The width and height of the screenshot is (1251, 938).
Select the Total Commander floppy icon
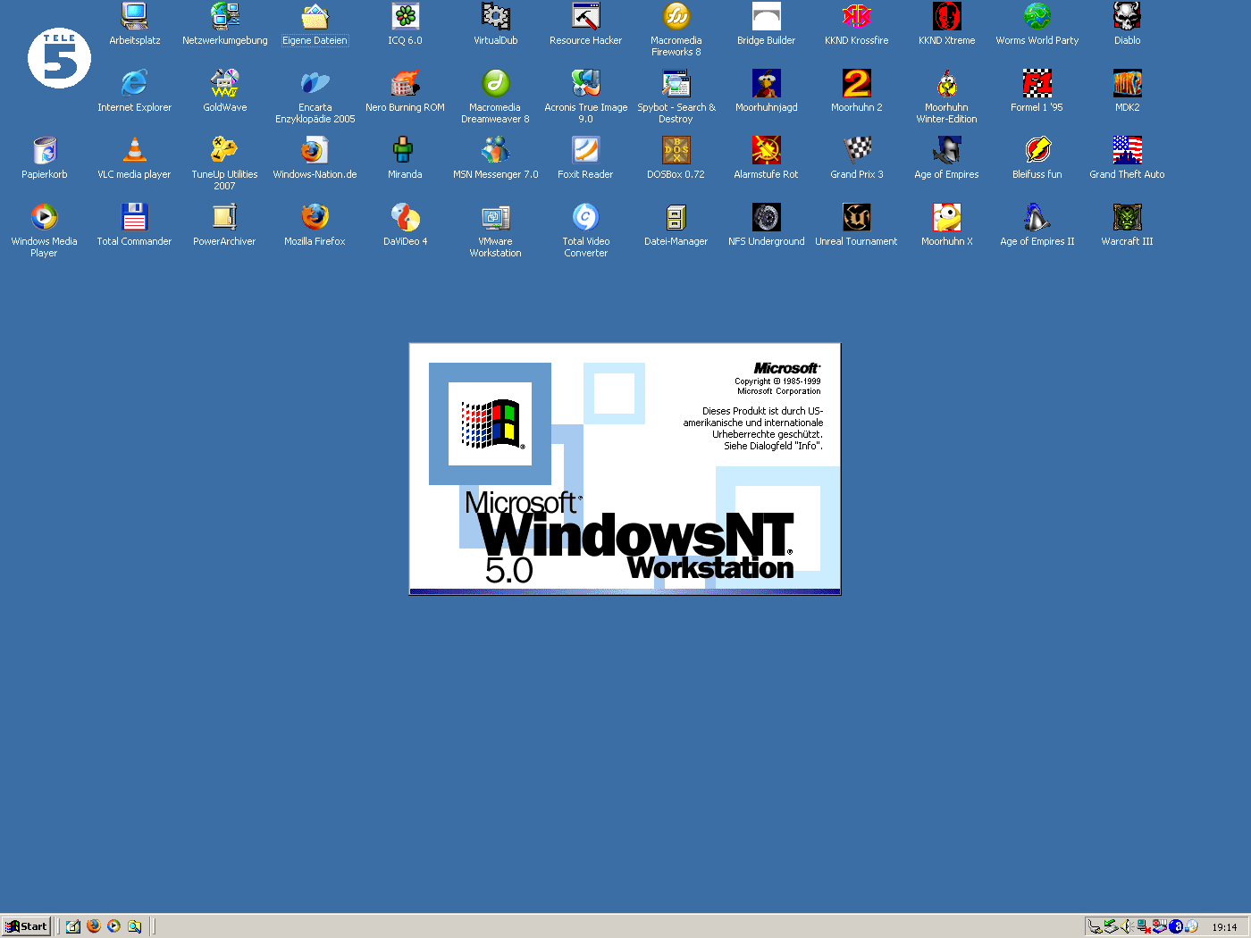(x=134, y=217)
